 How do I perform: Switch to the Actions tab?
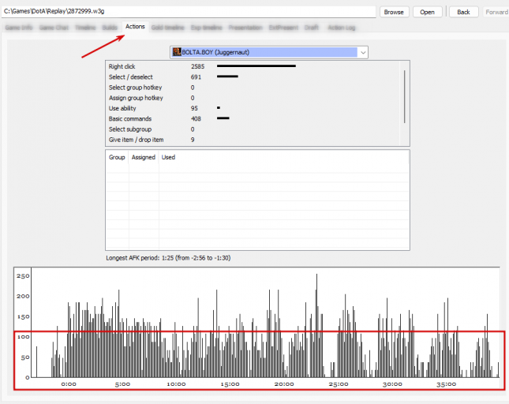pos(135,27)
